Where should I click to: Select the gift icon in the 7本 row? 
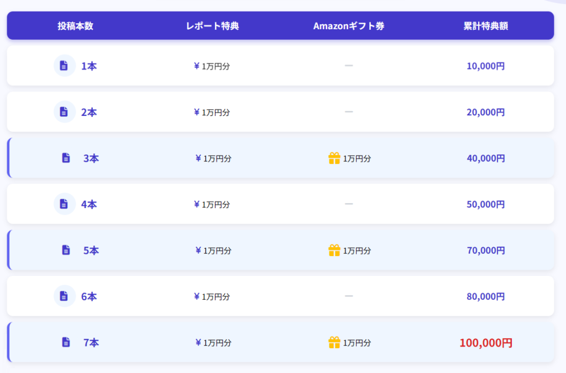tap(334, 343)
